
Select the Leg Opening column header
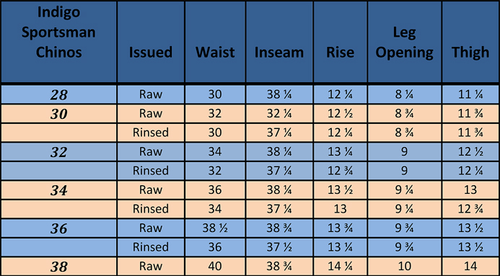coord(404,42)
